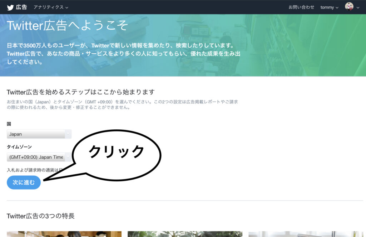The width and height of the screenshot is (366, 237).
Task: Click the Twitter広告を始めるステップはここから始まります heading
Action: point(80,92)
